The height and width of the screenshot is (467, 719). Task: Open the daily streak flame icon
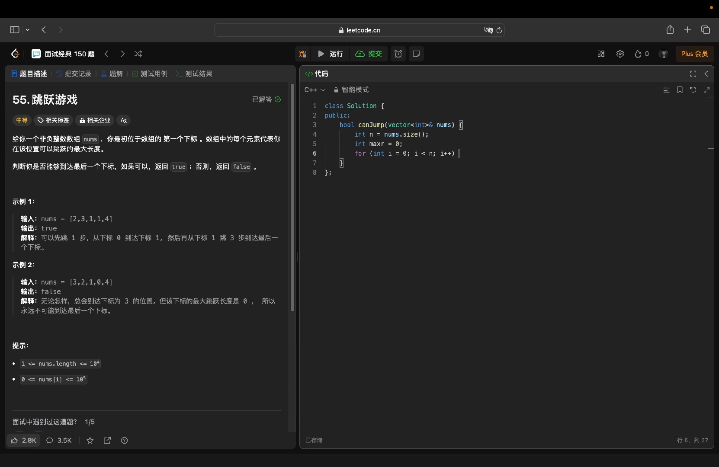pyautogui.click(x=639, y=54)
